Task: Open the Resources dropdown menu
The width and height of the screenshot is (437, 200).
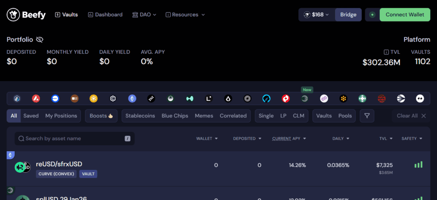Action: 185,15
